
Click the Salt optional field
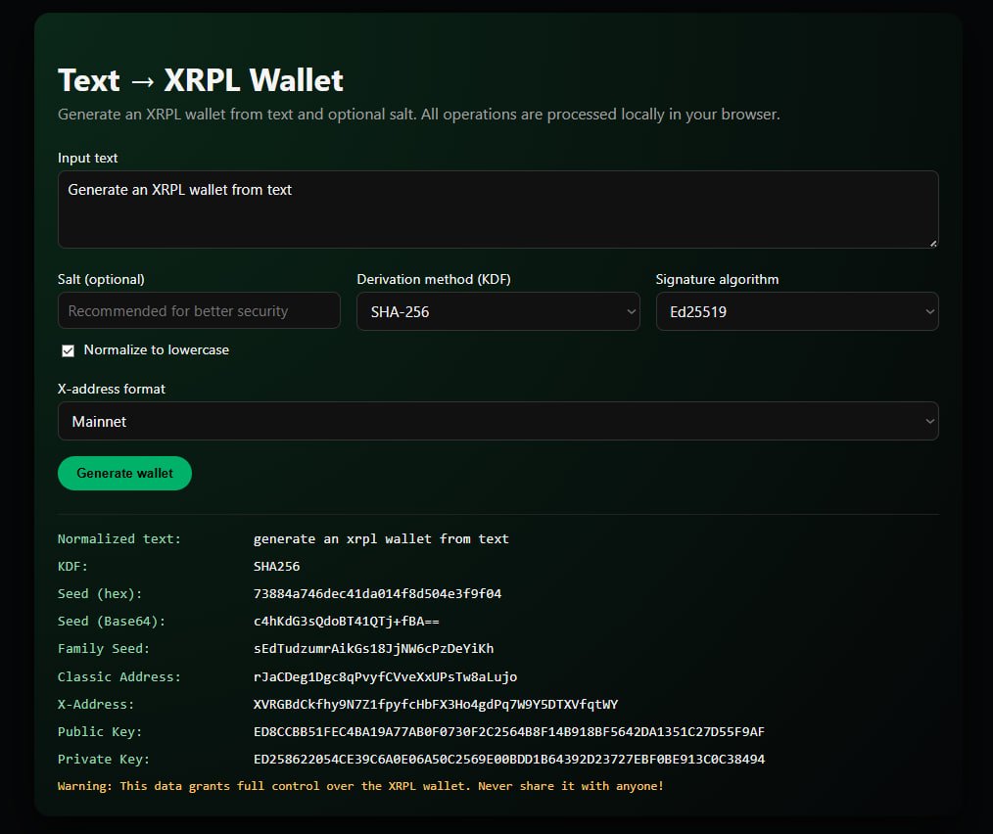[x=199, y=310]
